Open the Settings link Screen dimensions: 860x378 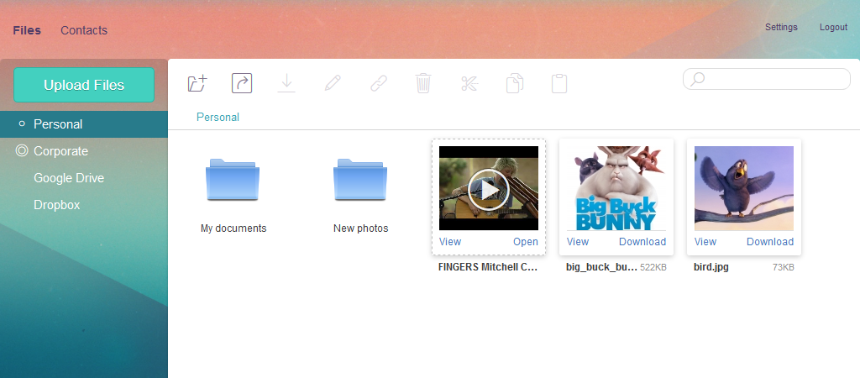click(781, 27)
